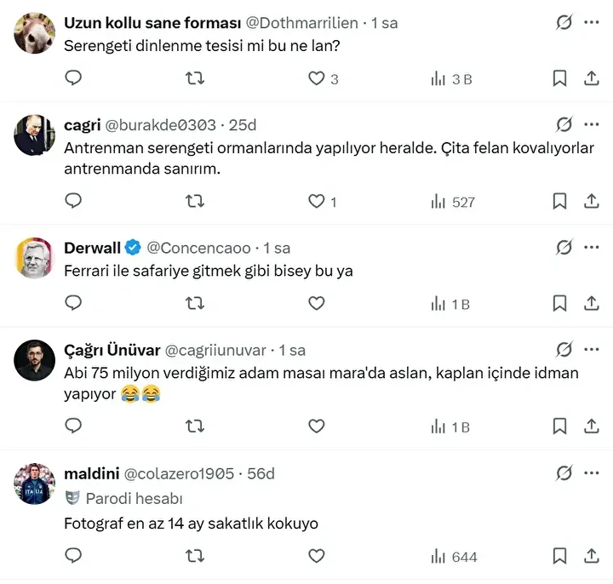Viewport: 613px width, 584px height.
Task: Open Çağrı Ünüvar's profile name link
Action: pyautogui.click(x=110, y=350)
